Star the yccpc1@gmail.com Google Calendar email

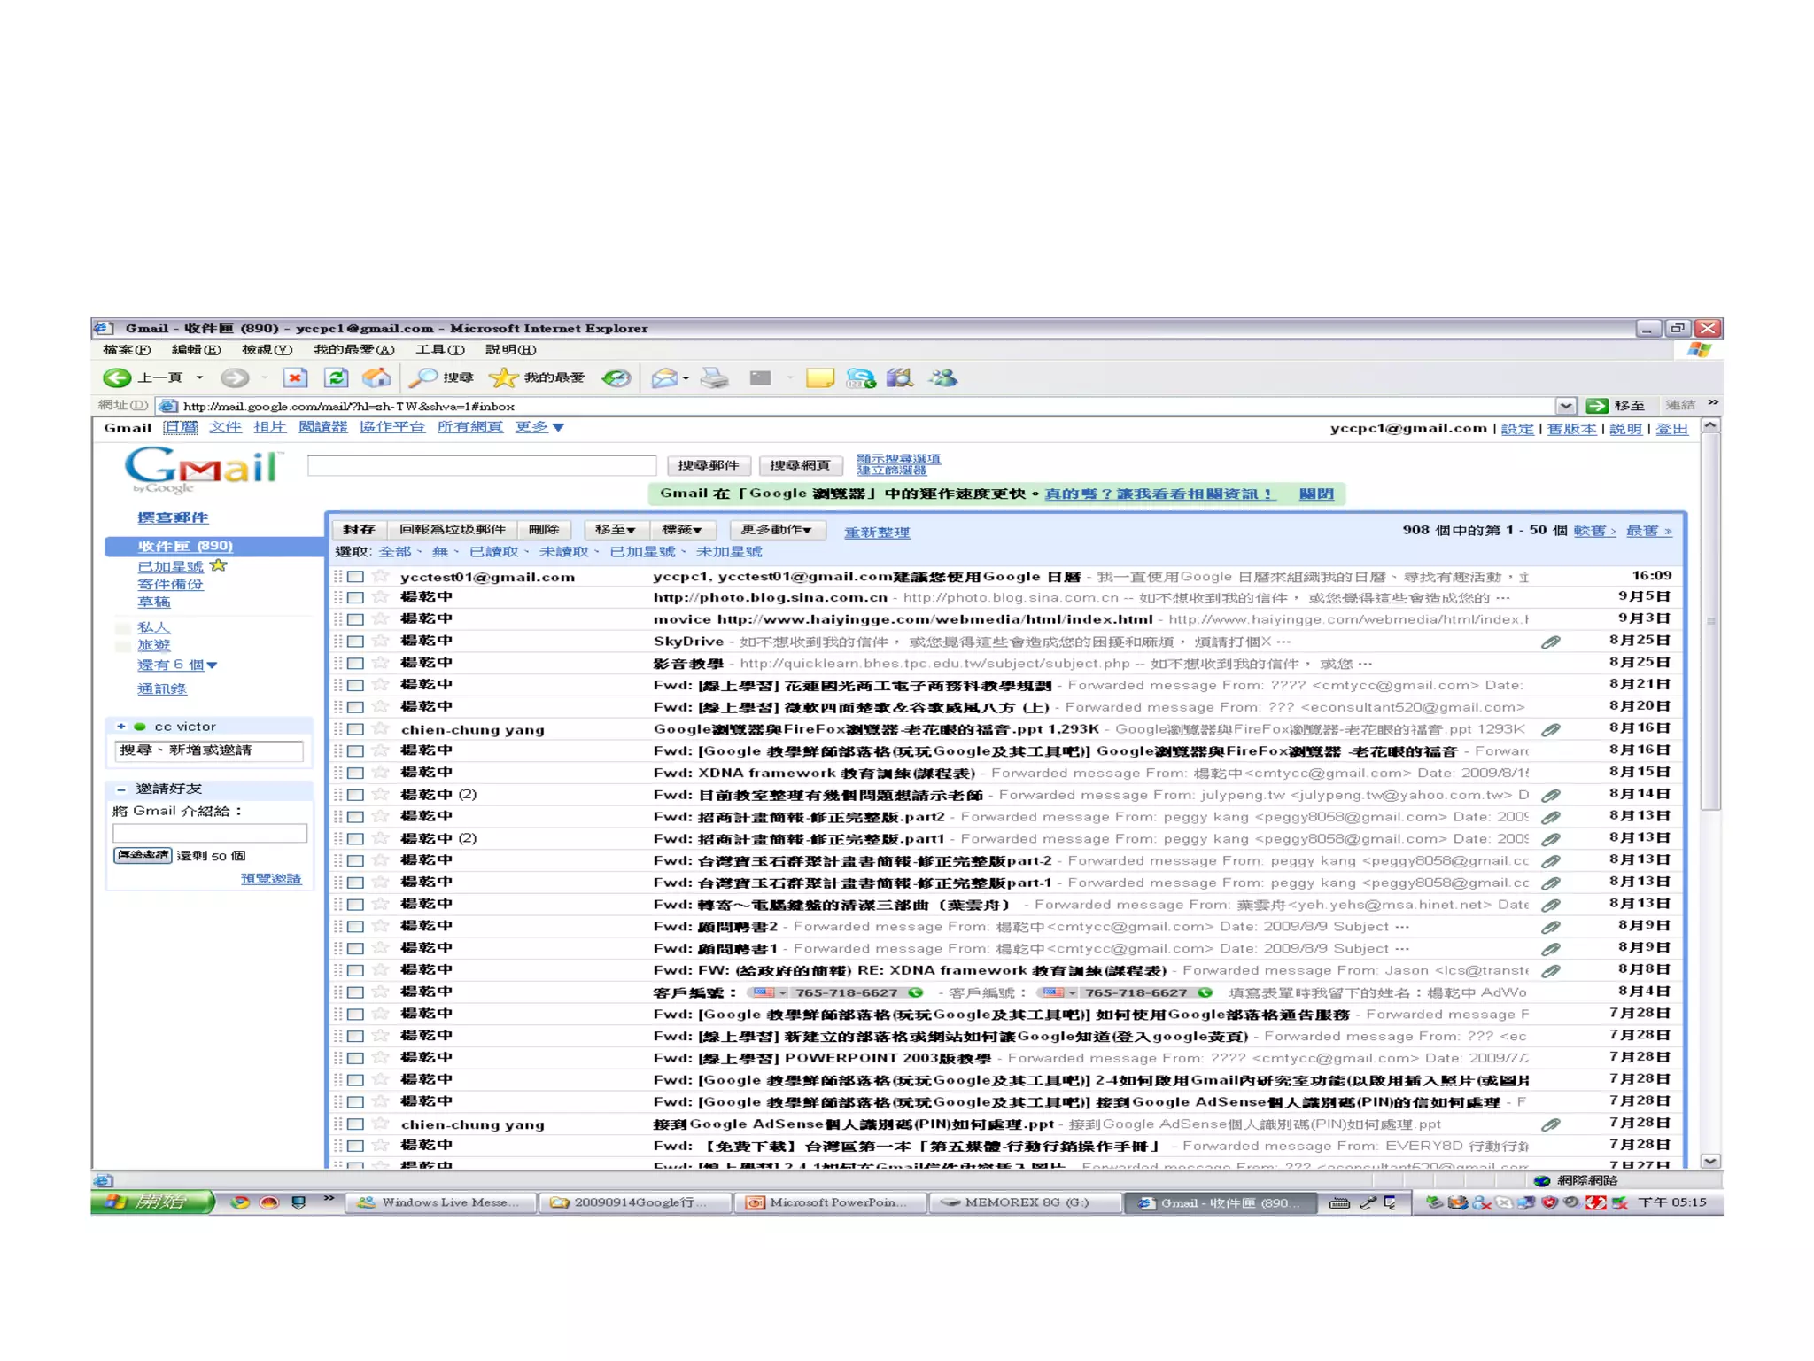381,576
